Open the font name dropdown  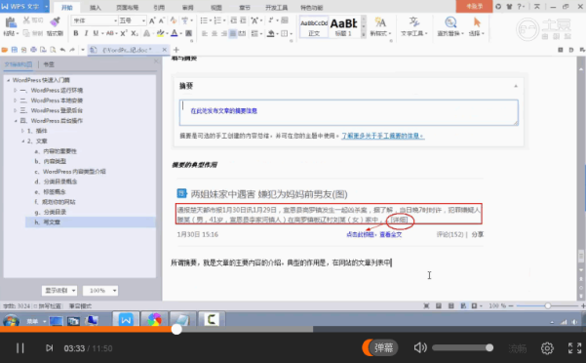pos(115,20)
